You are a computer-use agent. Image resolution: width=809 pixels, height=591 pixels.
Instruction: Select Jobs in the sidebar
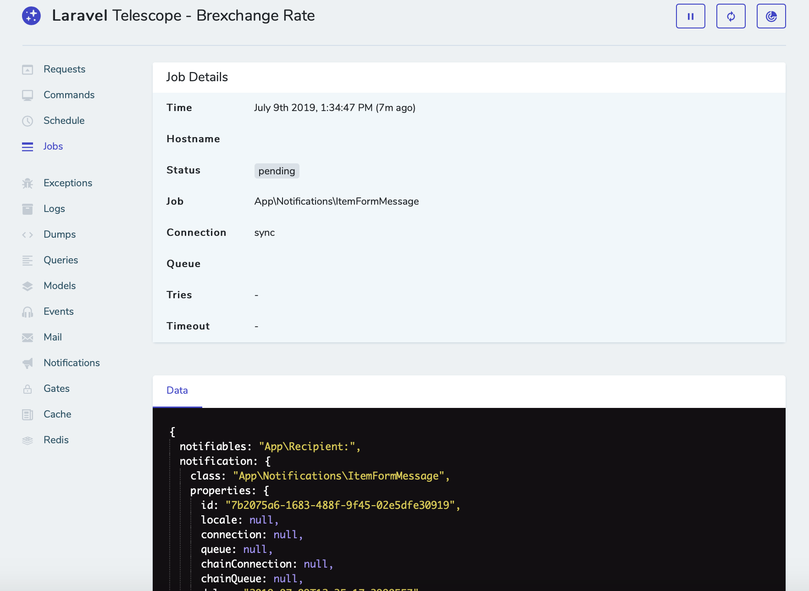[53, 146]
